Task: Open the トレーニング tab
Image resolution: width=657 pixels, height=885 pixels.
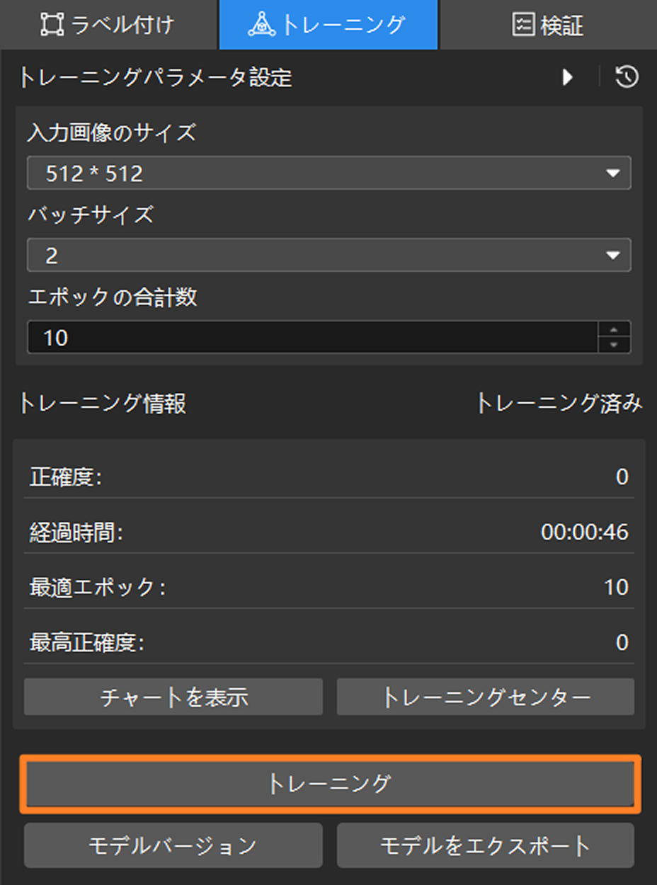Action: pos(328,25)
